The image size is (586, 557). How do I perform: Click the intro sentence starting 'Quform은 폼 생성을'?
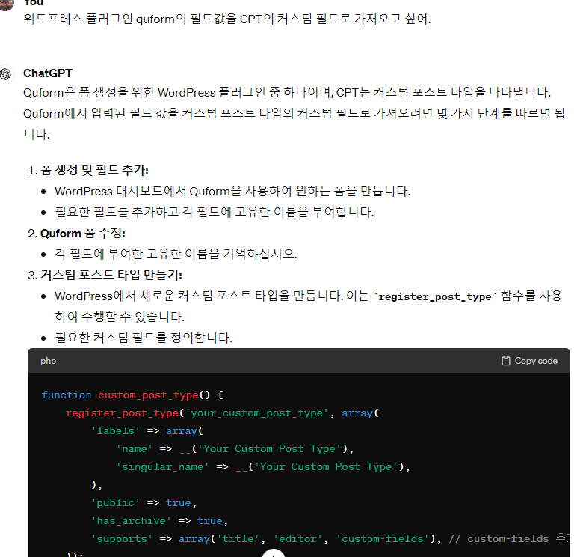click(x=287, y=93)
